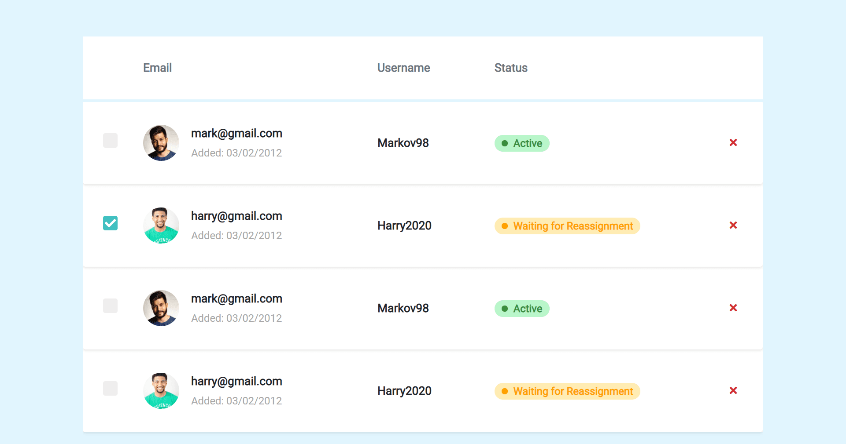846x444 pixels.
Task: Sort by the Email column header
Action: [x=157, y=68]
